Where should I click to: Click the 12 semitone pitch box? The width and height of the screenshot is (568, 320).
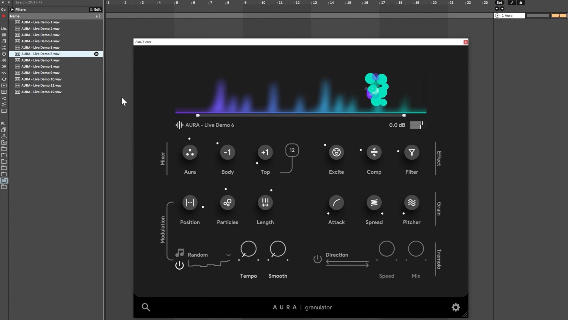tap(292, 150)
